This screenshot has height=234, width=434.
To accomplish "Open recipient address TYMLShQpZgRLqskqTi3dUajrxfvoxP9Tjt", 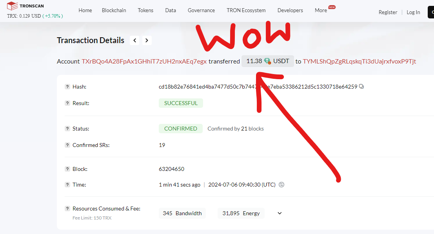I will (359, 62).
